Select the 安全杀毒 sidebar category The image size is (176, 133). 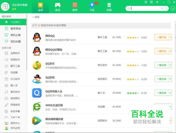tap(13, 111)
